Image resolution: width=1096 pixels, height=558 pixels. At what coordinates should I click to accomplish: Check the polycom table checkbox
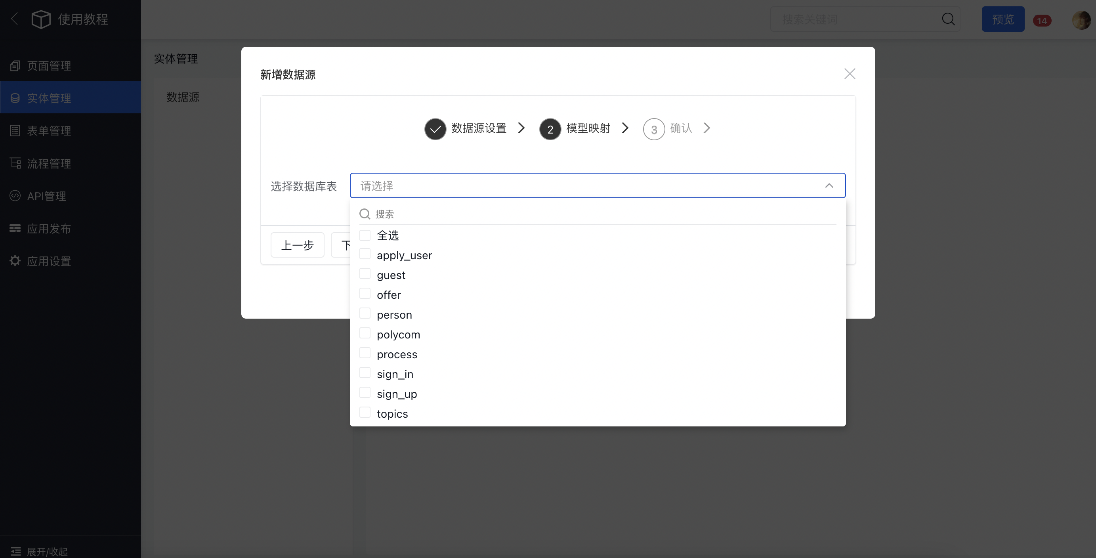click(x=365, y=333)
